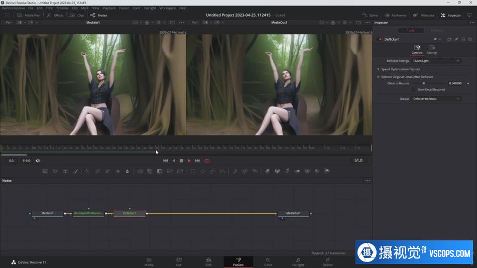
Task: Show the Clips panel
Action: (77, 15)
